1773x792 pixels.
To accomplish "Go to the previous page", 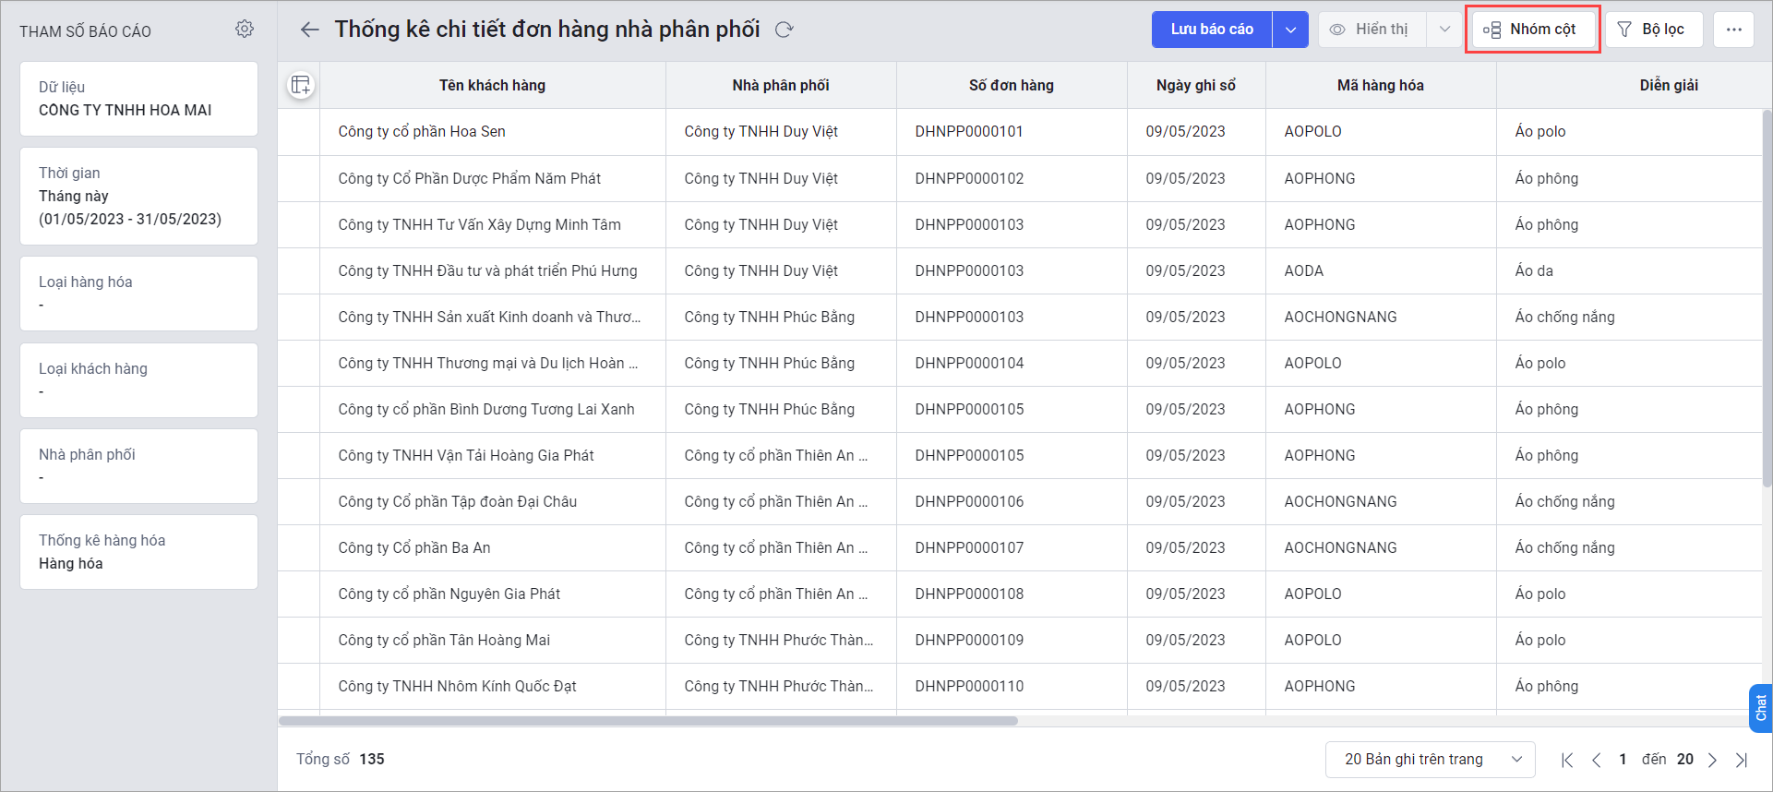I will [1596, 760].
